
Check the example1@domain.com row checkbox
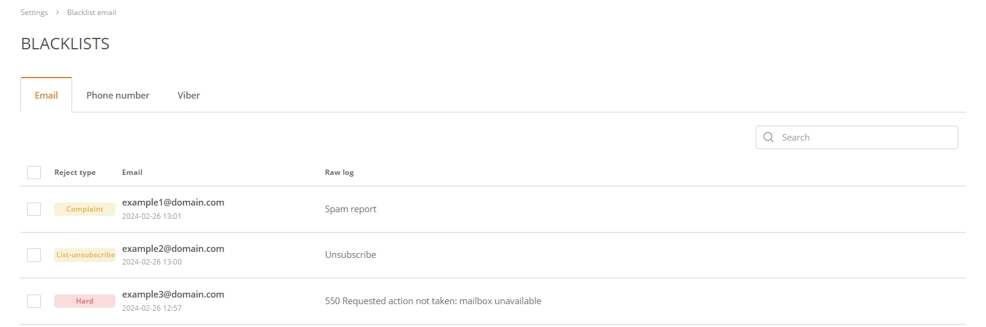click(34, 209)
